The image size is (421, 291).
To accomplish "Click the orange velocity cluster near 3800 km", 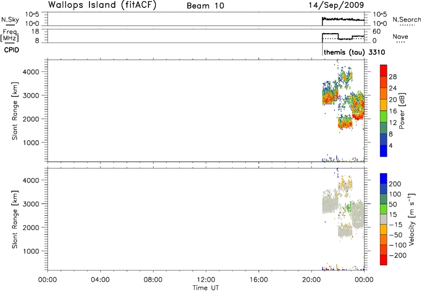I will point(346,184).
